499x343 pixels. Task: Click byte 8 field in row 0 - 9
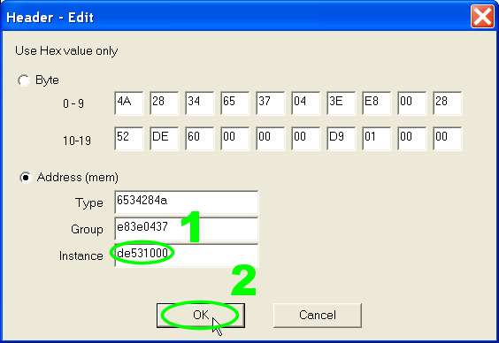pyautogui.click(x=411, y=103)
